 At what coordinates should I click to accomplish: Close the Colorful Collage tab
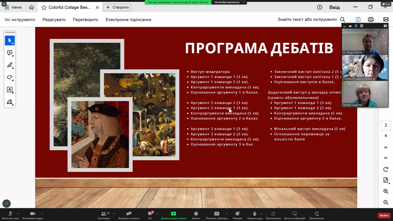pos(97,7)
